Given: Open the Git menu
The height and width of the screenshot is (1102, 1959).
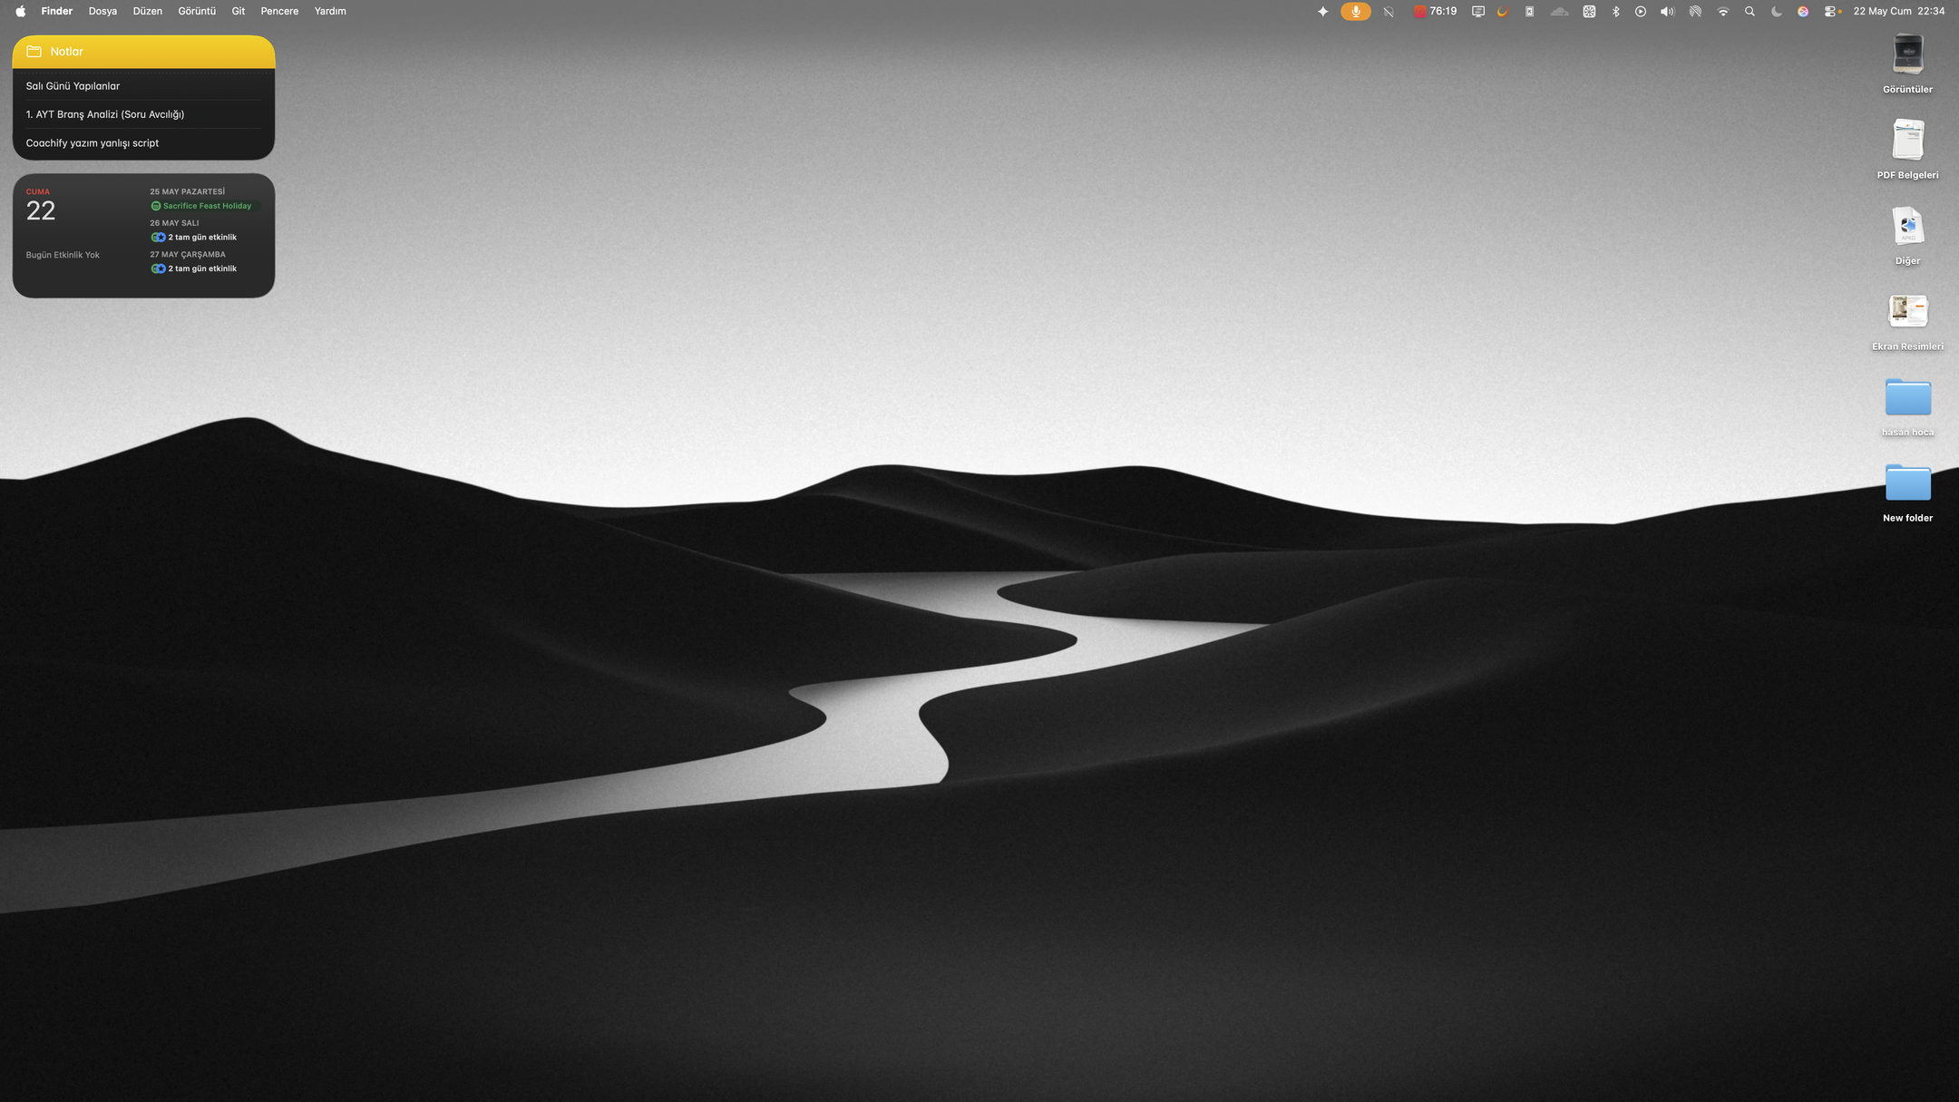Looking at the screenshot, I should 239,11.
